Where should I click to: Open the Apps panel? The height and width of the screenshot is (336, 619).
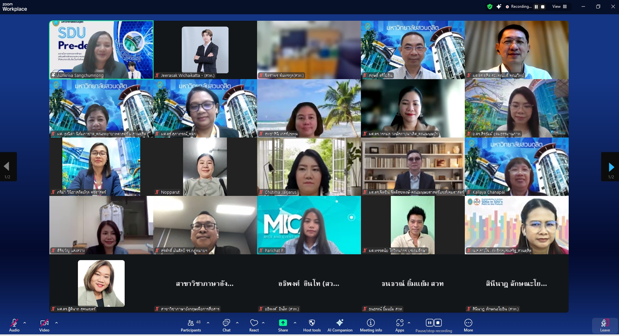click(400, 325)
